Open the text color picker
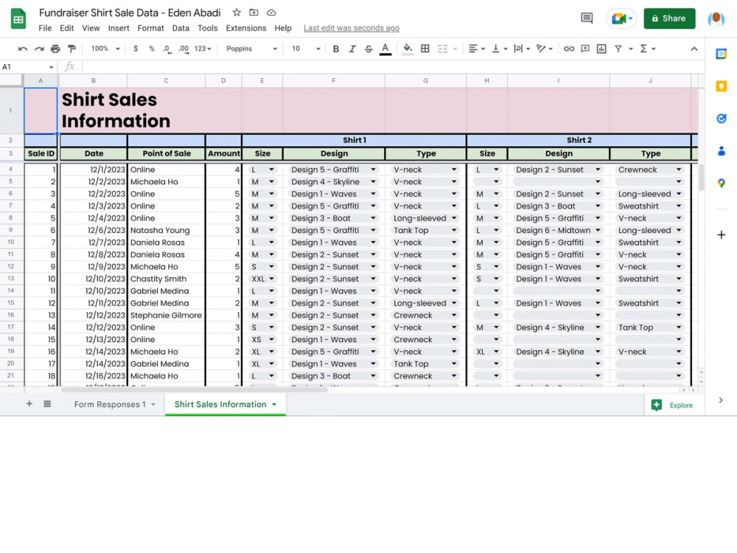 point(385,49)
